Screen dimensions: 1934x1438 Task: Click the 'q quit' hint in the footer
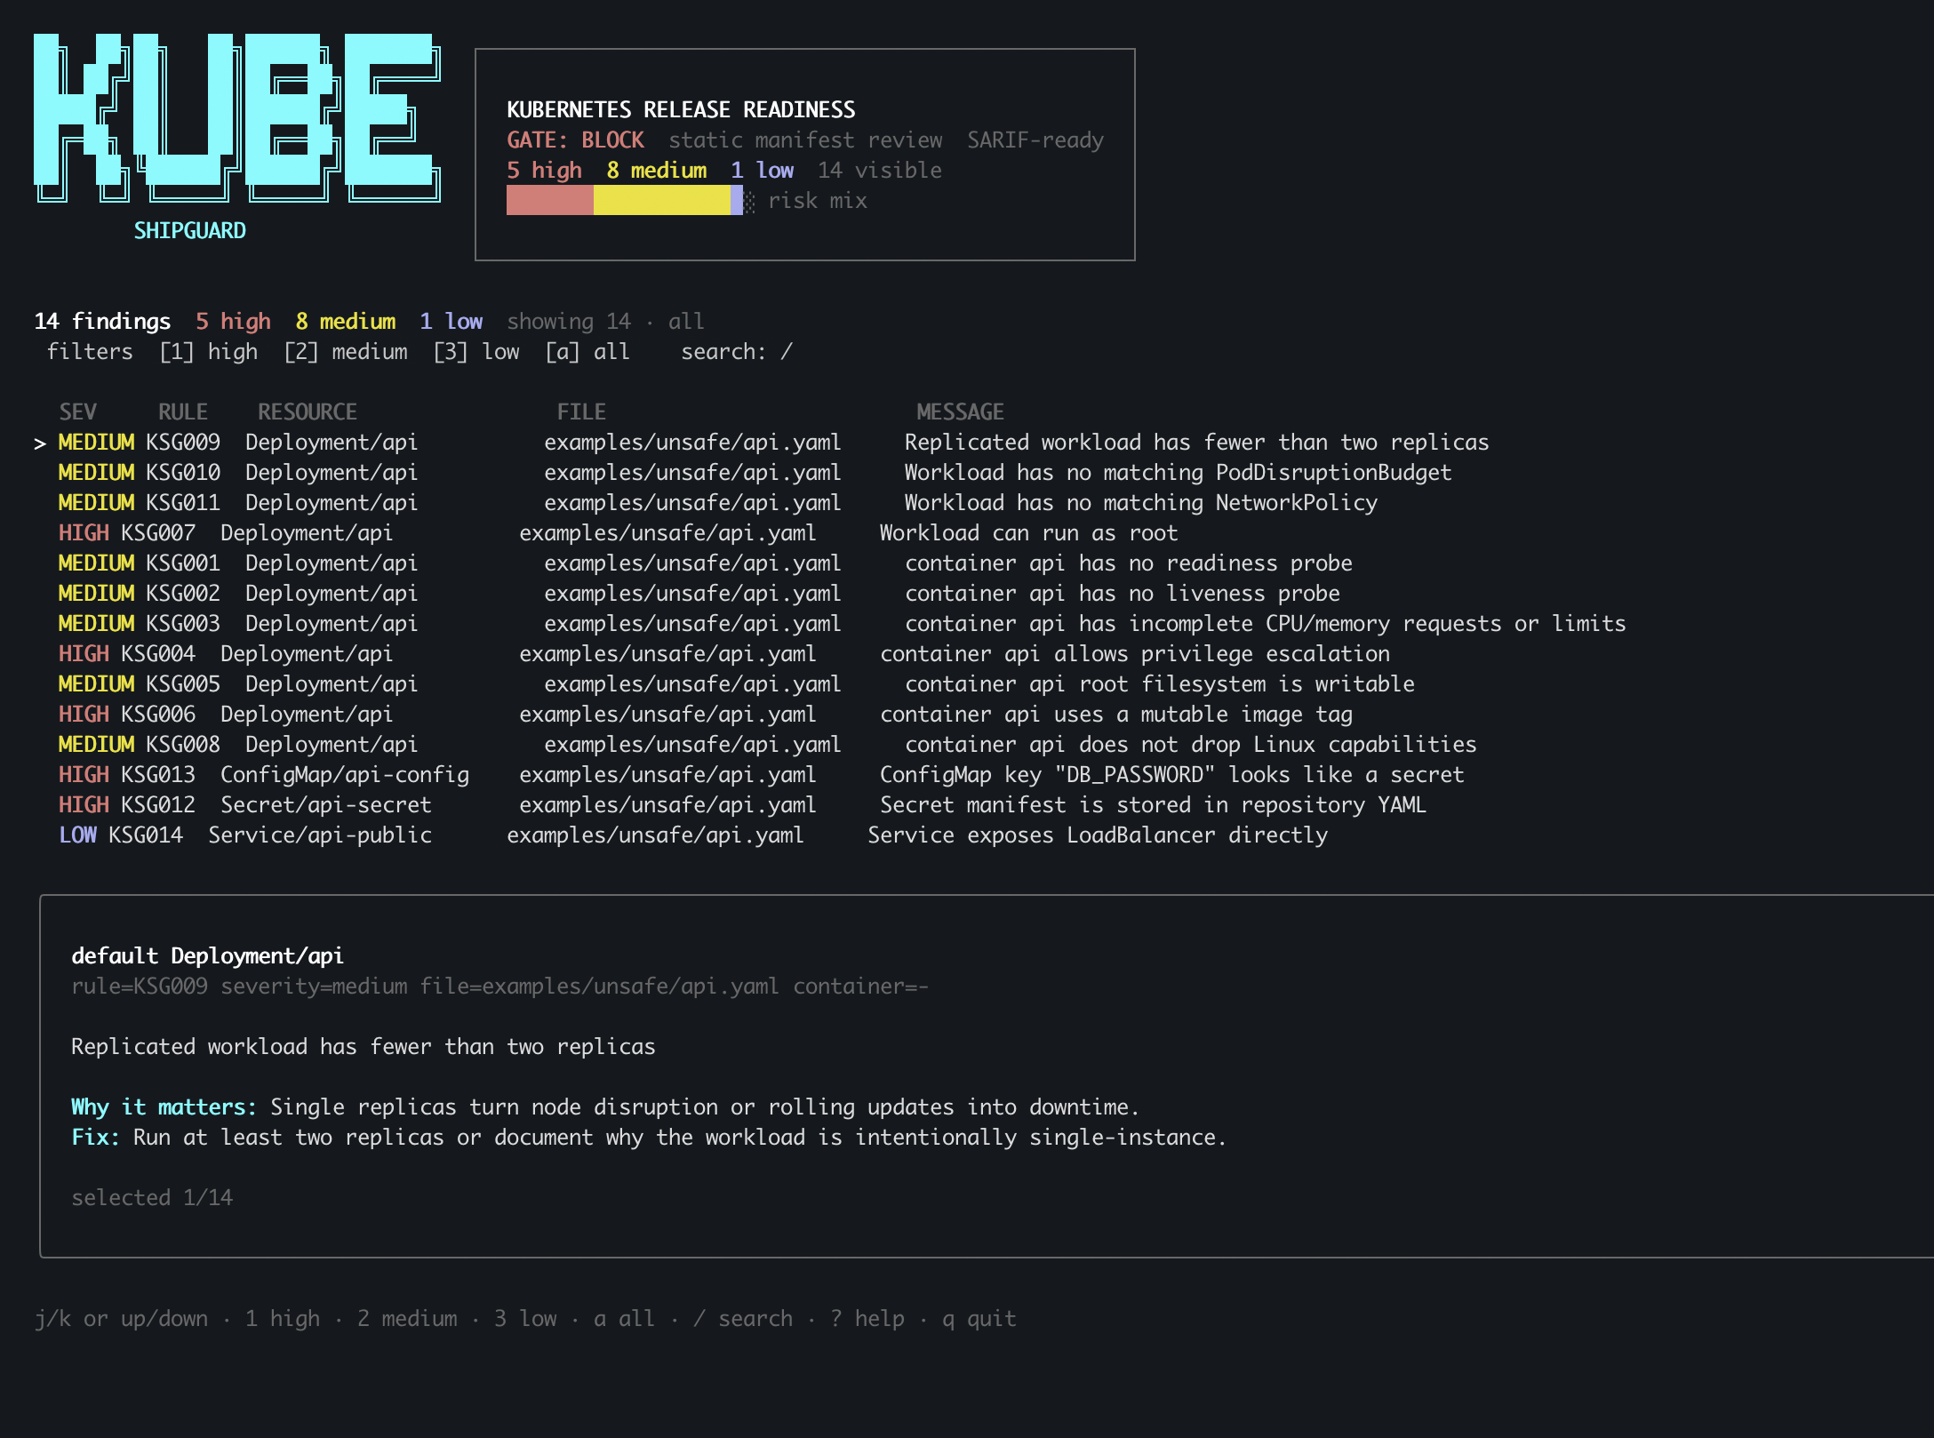979,1319
